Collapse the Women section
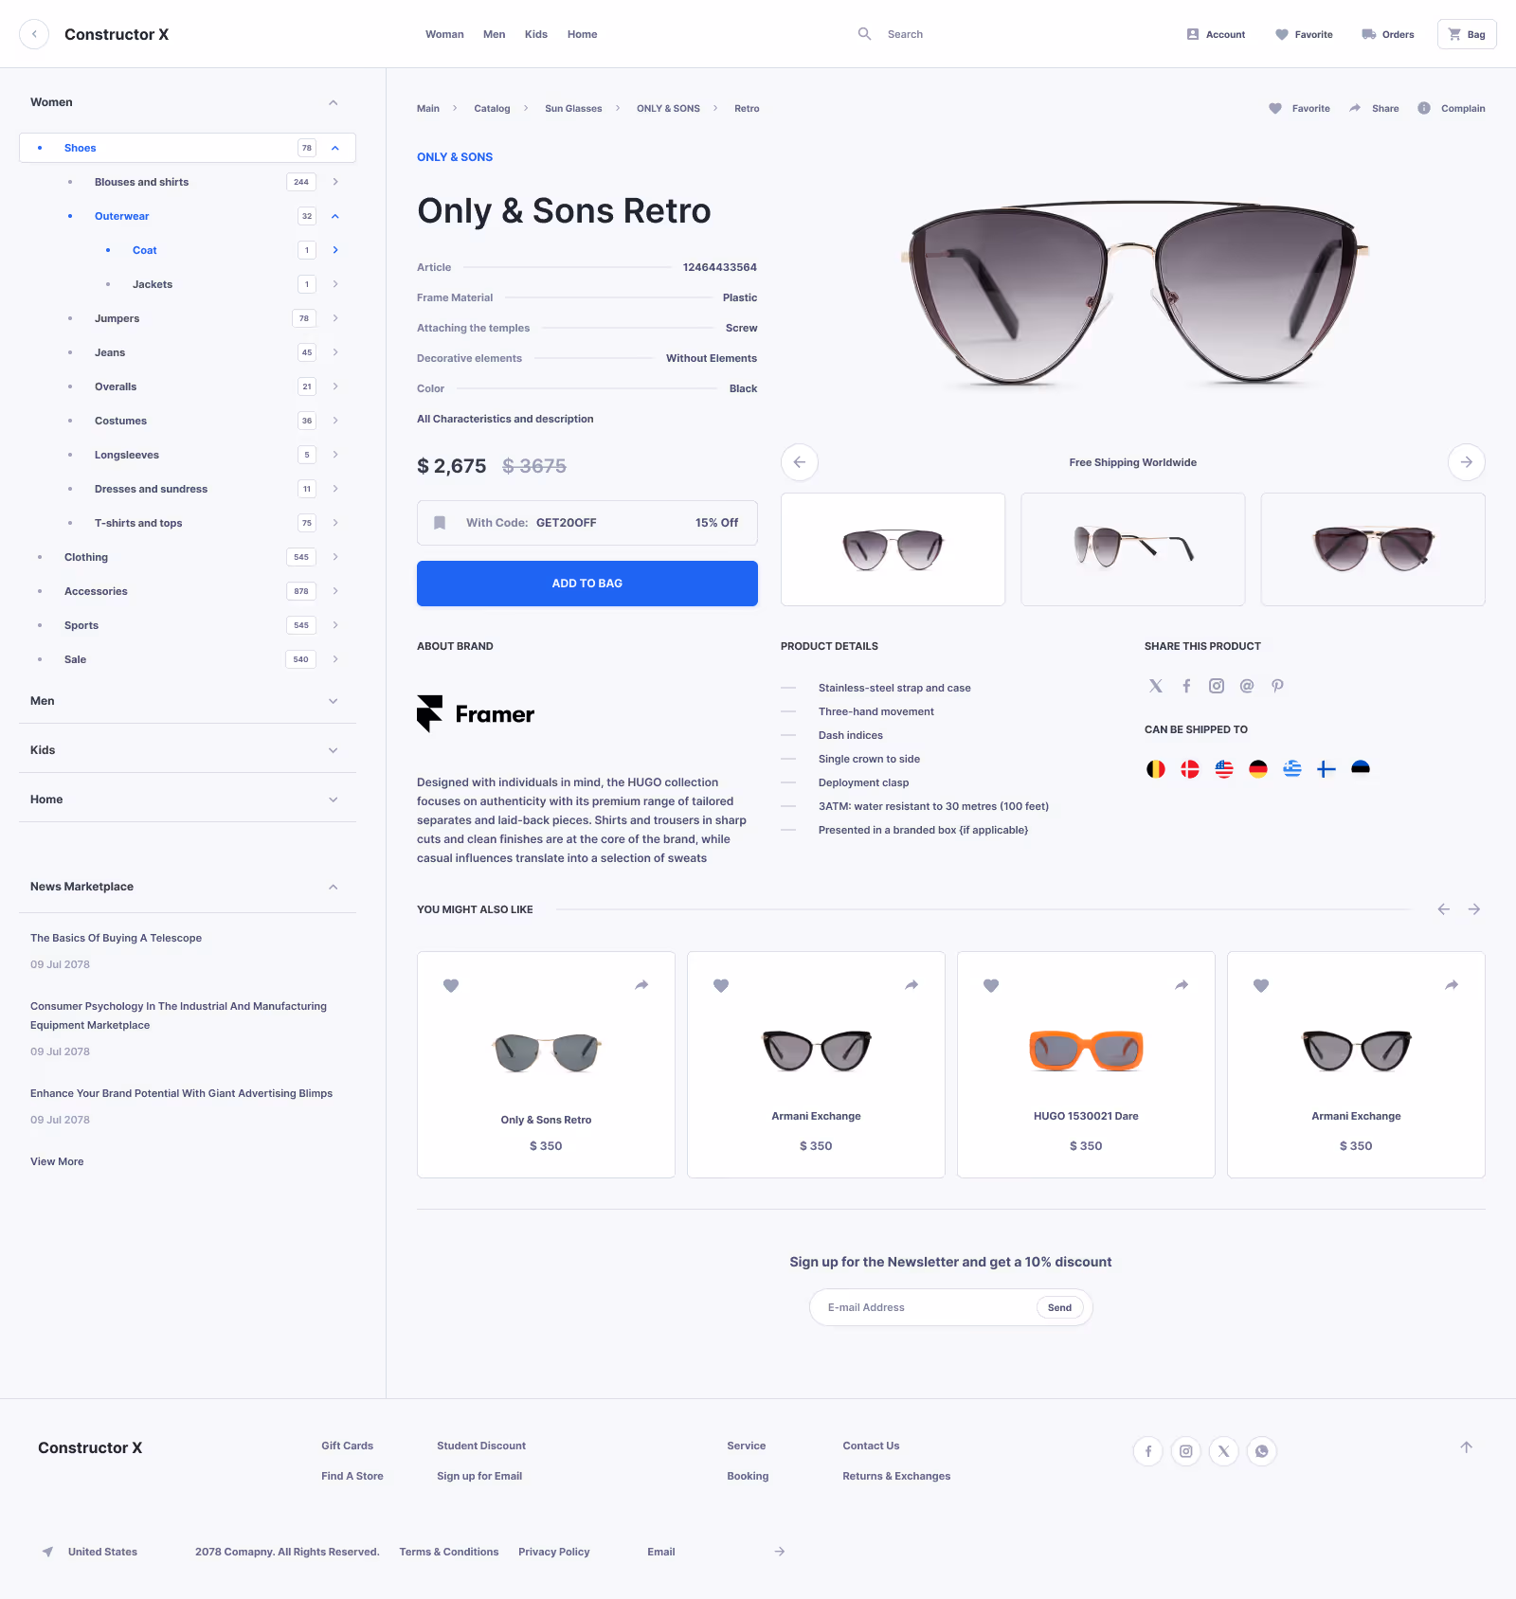Screen dimensions: 1516x1599 pos(334,102)
